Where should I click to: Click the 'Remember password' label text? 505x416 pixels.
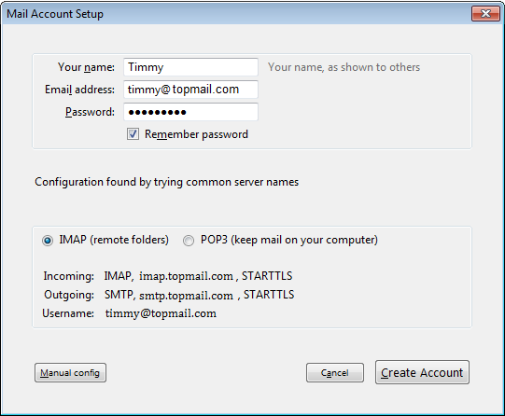[196, 134]
